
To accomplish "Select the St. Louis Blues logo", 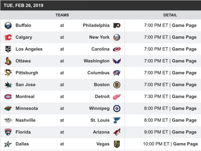I will [117, 120].
